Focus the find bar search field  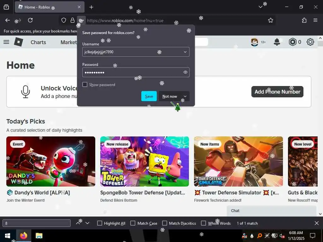[x=37, y=223]
